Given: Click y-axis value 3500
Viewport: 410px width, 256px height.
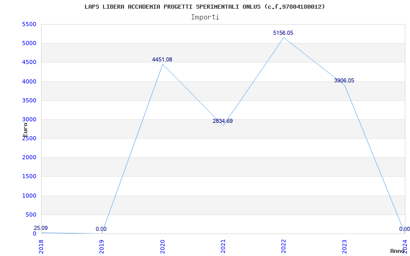Looking at the screenshot, I should click(x=29, y=100).
